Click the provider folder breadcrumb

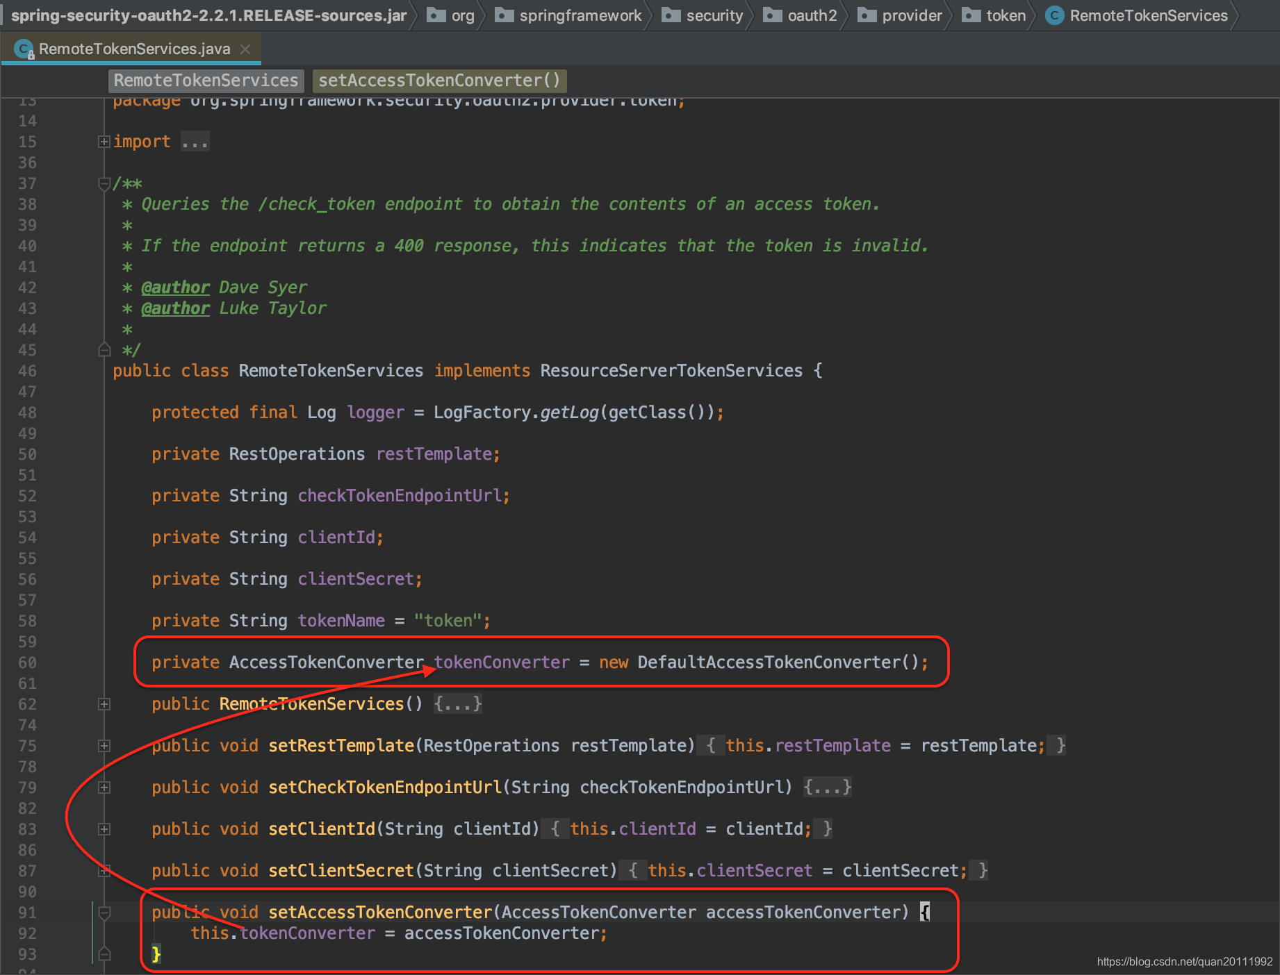pos(900,15)
